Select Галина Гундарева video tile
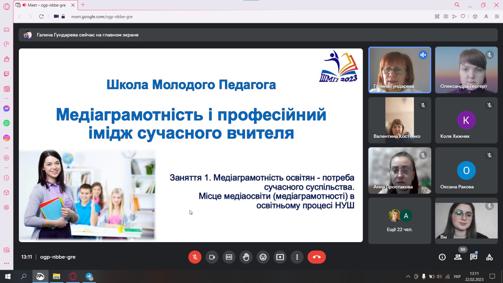Image resolution: width=503 pixels, height=283 pixels. [x=400, y=70]
